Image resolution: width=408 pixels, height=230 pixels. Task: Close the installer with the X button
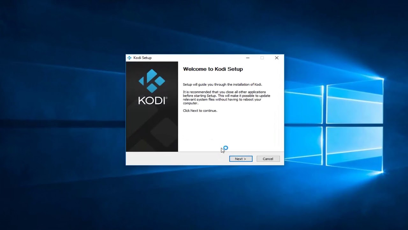click(277, 58)
